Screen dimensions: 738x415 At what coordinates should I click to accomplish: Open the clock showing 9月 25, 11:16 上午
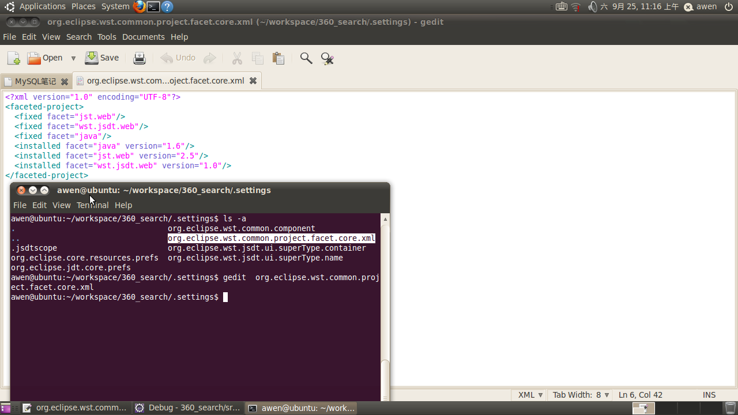tap(639, 7)
